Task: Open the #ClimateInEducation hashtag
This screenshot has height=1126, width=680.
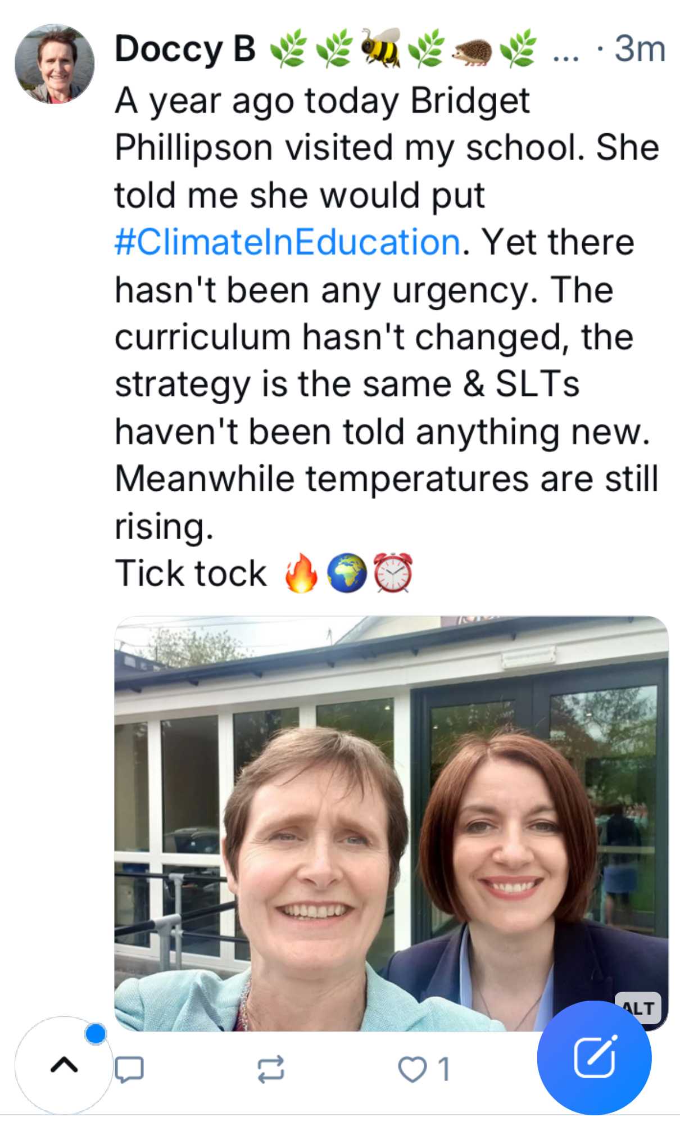Action: pos(288,242)
